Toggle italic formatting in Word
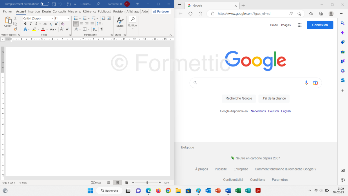The width and height of the screenshot is (348, 196). tap(31, 24)
